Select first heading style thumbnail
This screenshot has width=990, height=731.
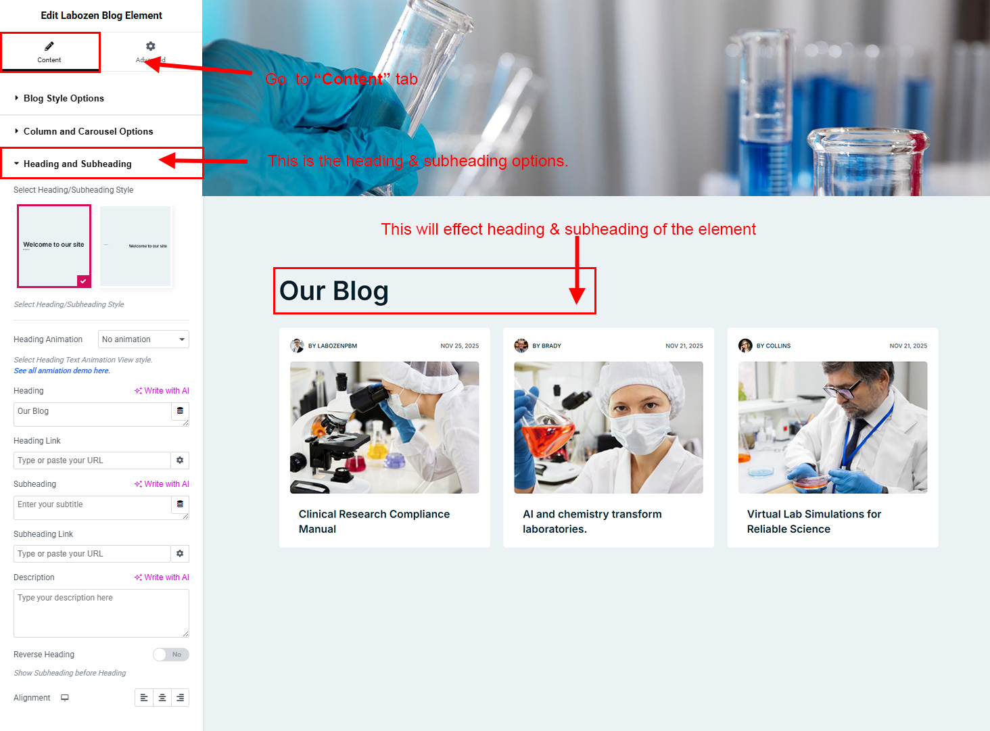tap(54, 246)
